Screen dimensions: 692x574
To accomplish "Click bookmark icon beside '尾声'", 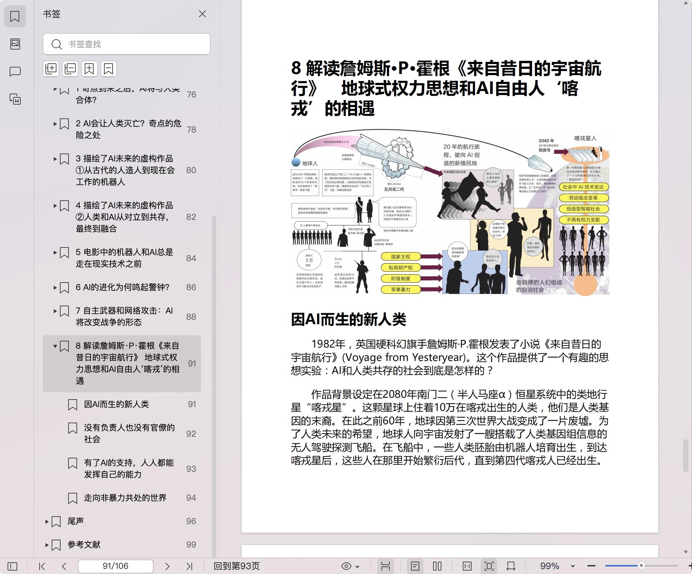I will (x=56, y=522).
